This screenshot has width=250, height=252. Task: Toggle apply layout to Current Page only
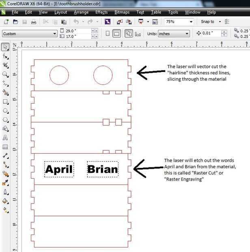(x=138, y=34)
